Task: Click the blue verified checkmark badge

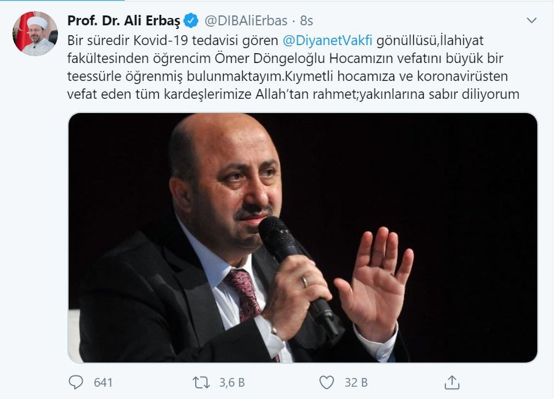Action: tap(191, 21)
